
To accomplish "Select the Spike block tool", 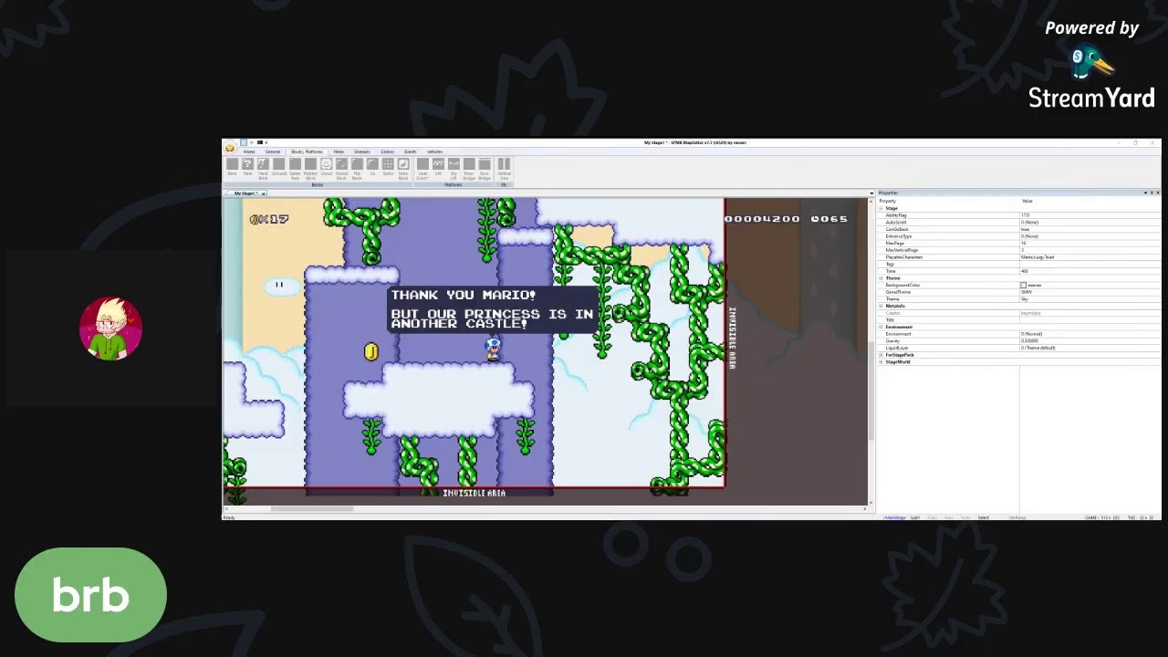I will (x=388, y=168).
